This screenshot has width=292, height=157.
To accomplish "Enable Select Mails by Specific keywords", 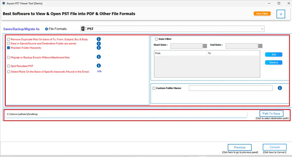I will pyautogui.click(x=9, y=72).
